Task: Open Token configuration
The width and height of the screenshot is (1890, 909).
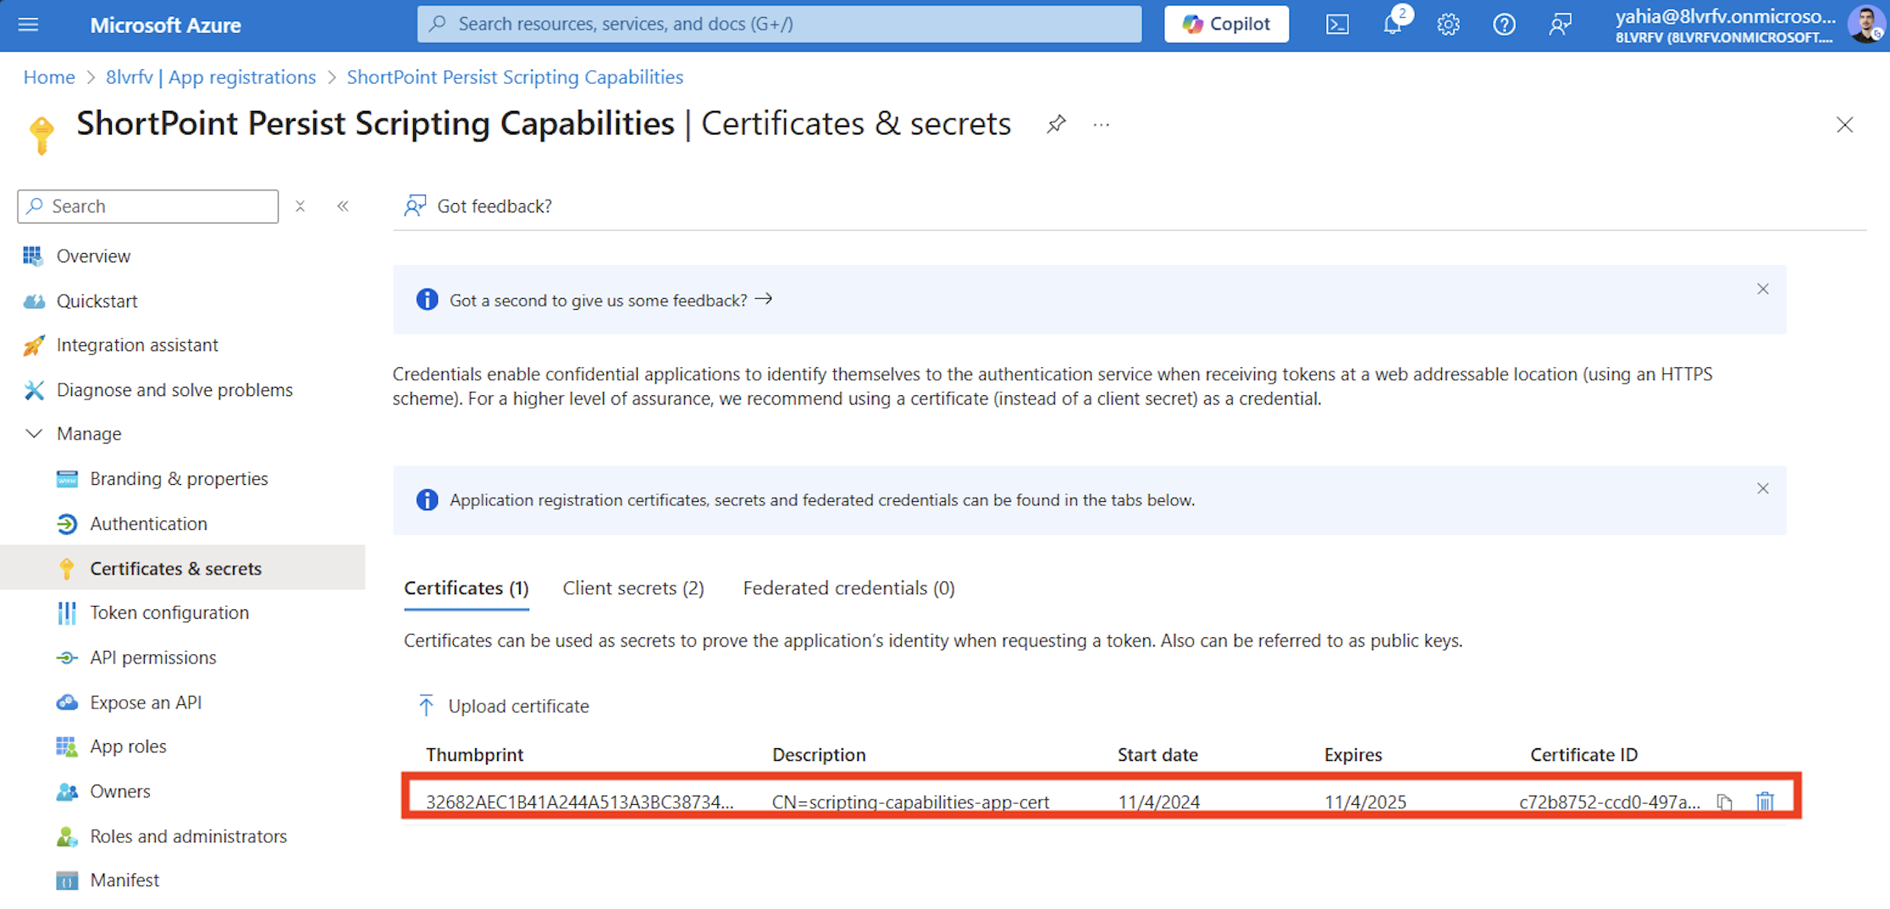Action: click(x=169, y=613)
